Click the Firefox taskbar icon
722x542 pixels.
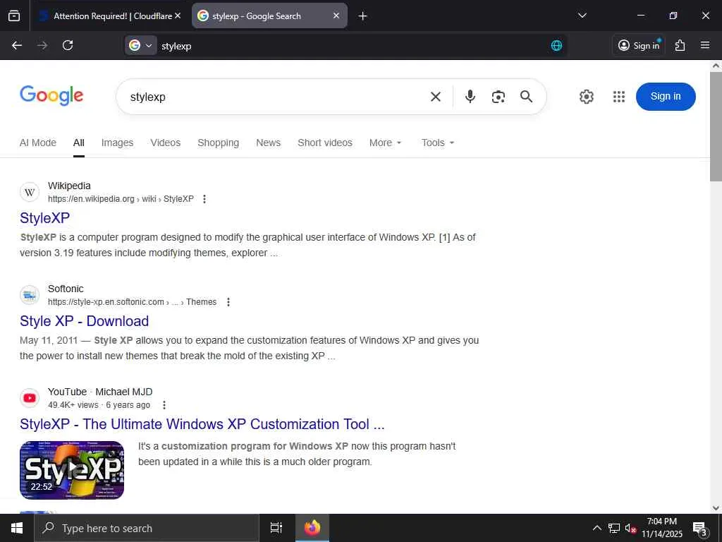[x=312, y=528]
